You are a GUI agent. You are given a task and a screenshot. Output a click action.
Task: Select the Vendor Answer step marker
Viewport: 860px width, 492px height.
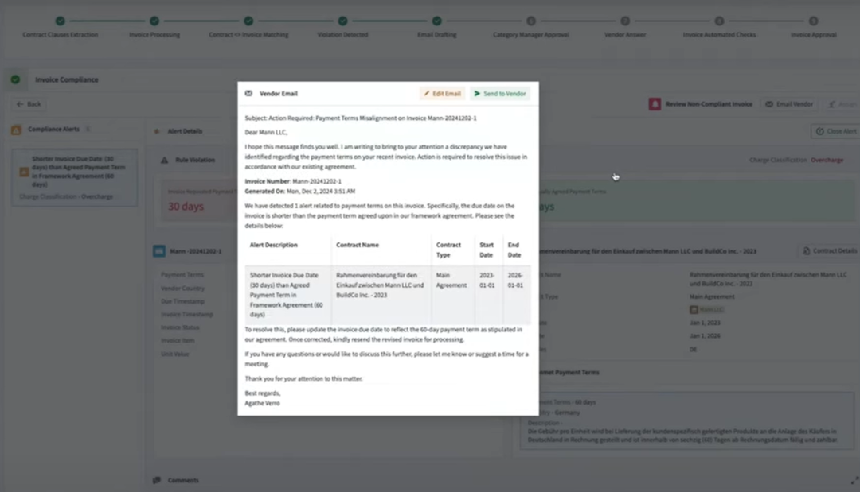click(625, 21)
